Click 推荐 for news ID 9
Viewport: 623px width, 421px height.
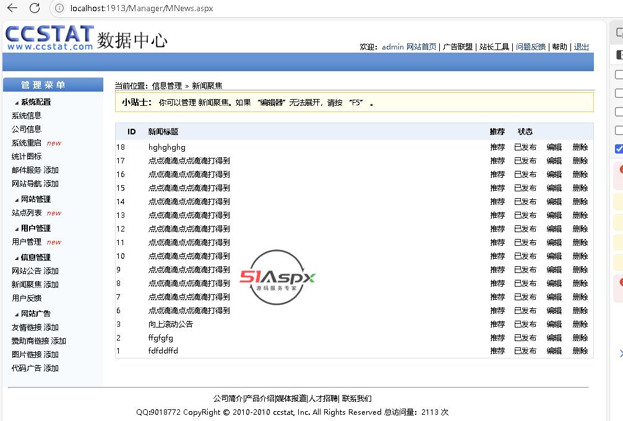(497, 270)
